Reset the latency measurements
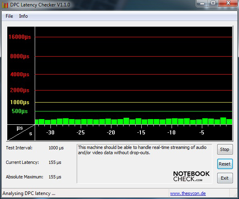239x199 pixels. [x=225, y=164]
